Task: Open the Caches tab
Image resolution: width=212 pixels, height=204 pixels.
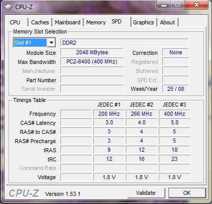Action: tap(40, 22)
